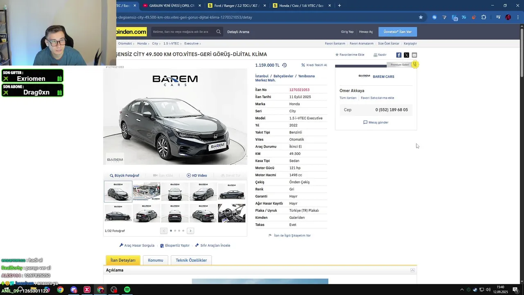Open the notification center in system tray
Viewport: 524px width, 295px height.
[515, 290]
